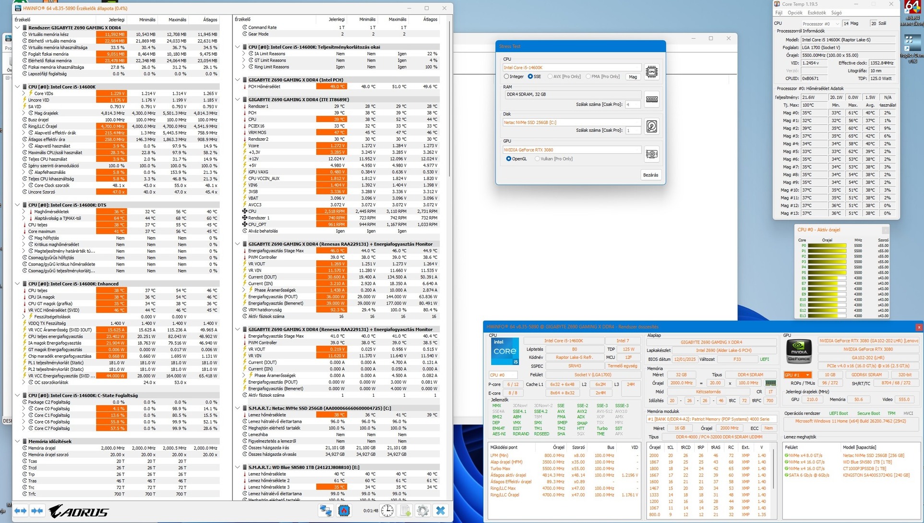Image resolution: width=924 pixels, height=523 pixels.
Task: Open HWiNFO sensor settings gear icon
Action: point(422,511)
